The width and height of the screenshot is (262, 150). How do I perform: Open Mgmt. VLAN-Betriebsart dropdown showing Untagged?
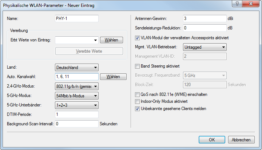coord(205,47)
